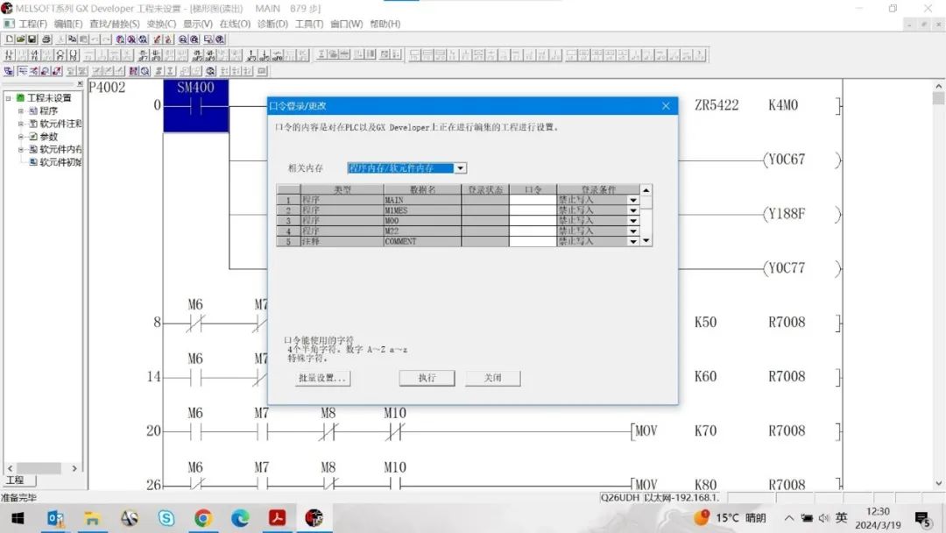The image size is (946, 533).
Task: Open Outlook from the taskbar
Action: [x=55, y=518]
